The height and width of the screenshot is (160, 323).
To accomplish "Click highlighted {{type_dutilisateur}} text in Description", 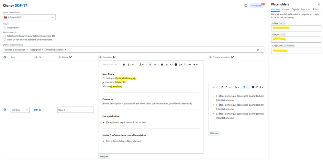I will (x=126, y=78).
